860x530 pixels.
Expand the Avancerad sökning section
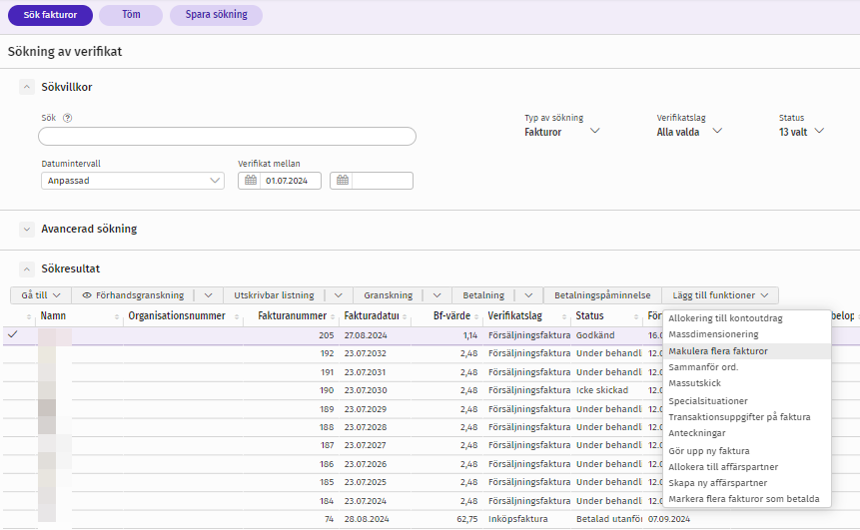26,230
